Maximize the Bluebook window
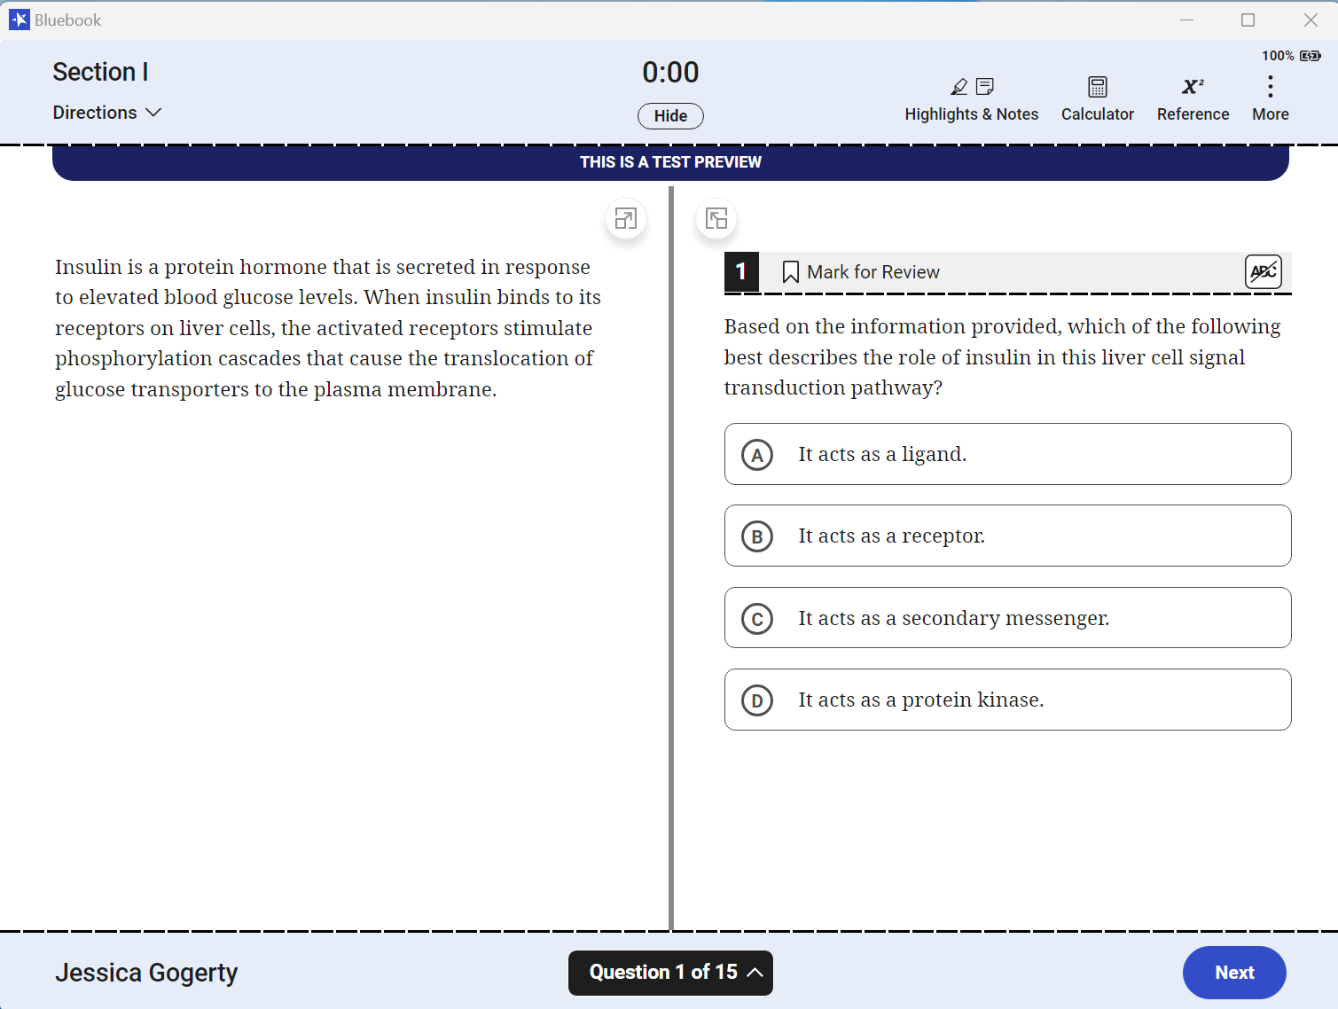 [1248, 20]
